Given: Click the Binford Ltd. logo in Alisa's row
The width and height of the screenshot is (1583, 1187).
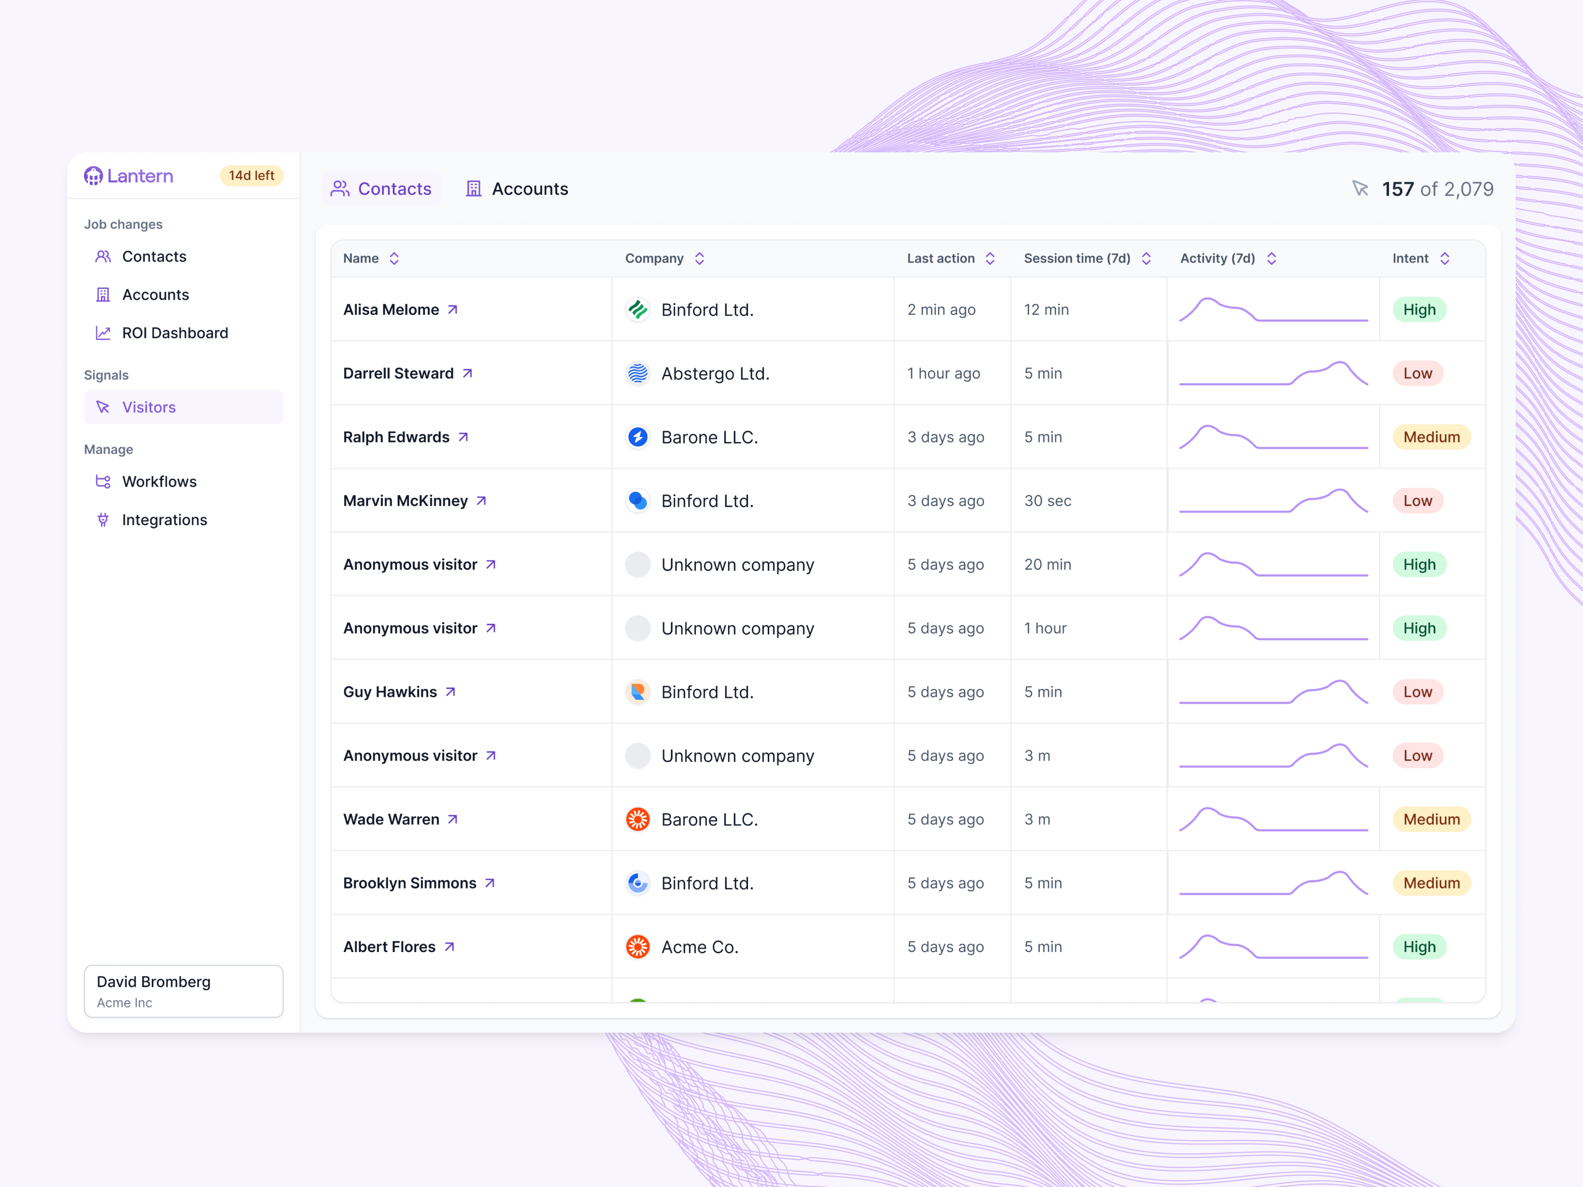Looking at the screenshot, I should (x=637, y=309).
